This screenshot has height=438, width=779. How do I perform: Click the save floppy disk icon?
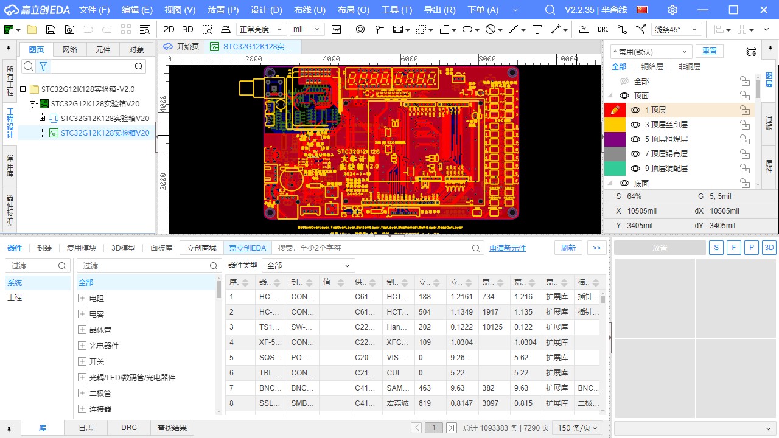(51, 29)
